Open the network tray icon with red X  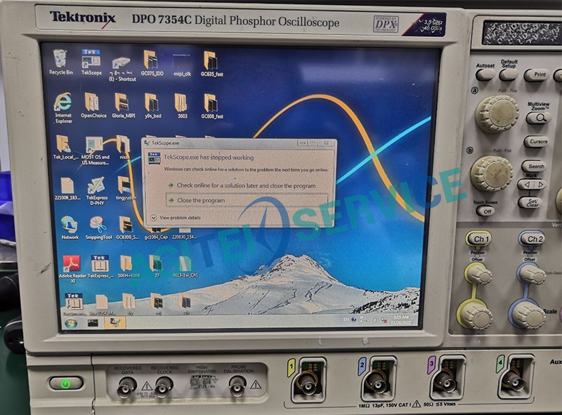(384, 320)
